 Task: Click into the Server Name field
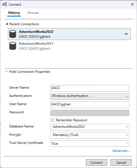(90, 88)
